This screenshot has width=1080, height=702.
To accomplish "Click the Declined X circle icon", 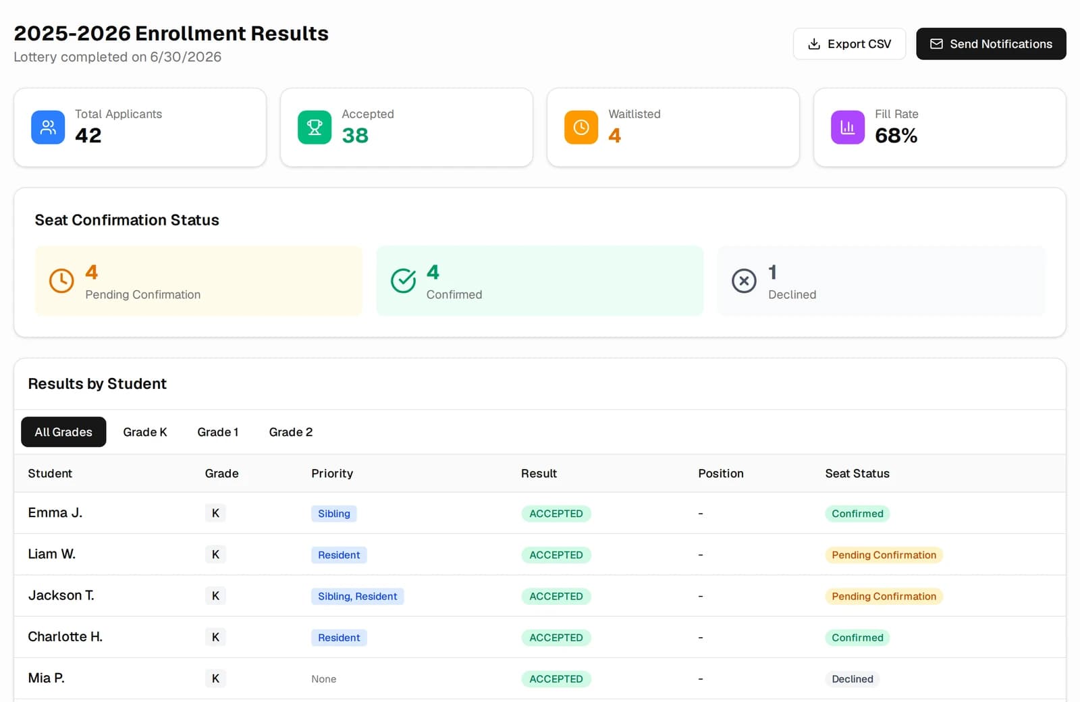I will pos(744,281).
